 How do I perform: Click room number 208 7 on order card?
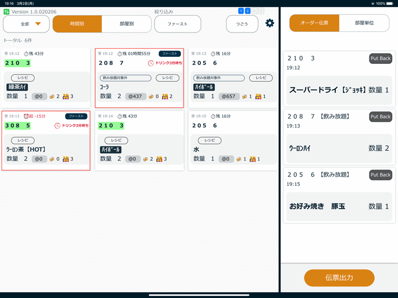[x=111, y=63]
